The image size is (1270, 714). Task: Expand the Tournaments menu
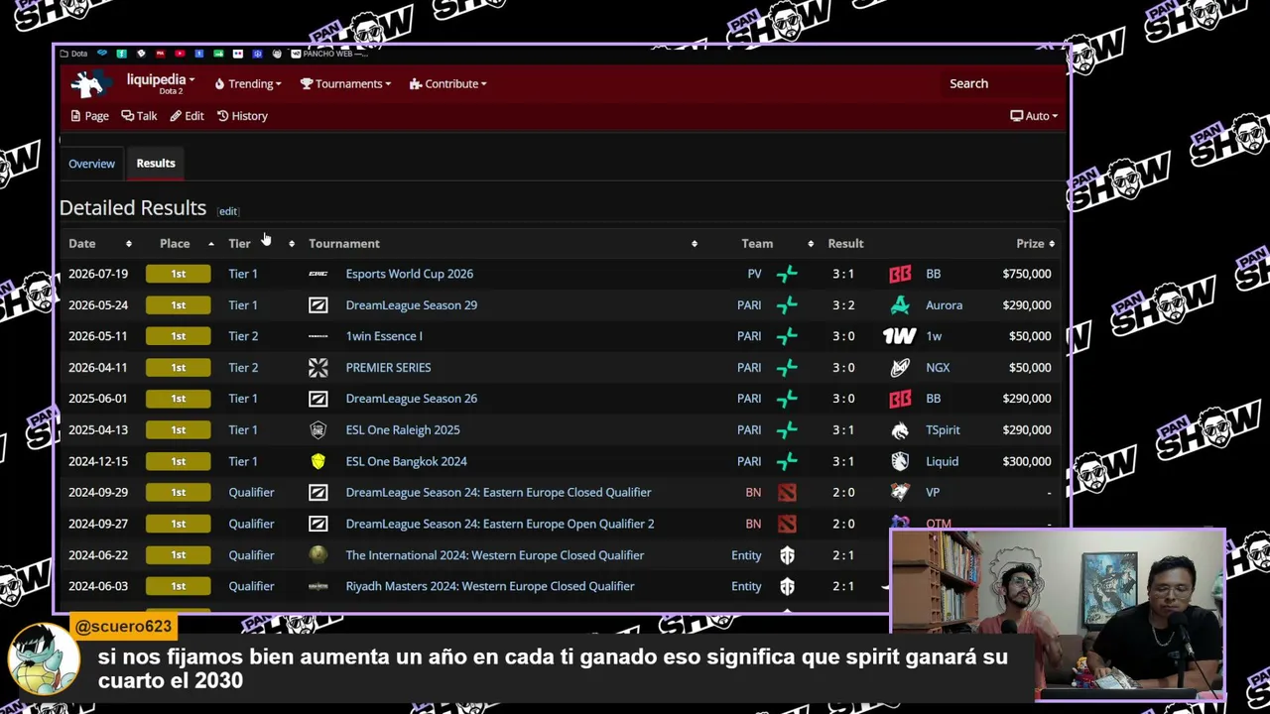[345, 84]
